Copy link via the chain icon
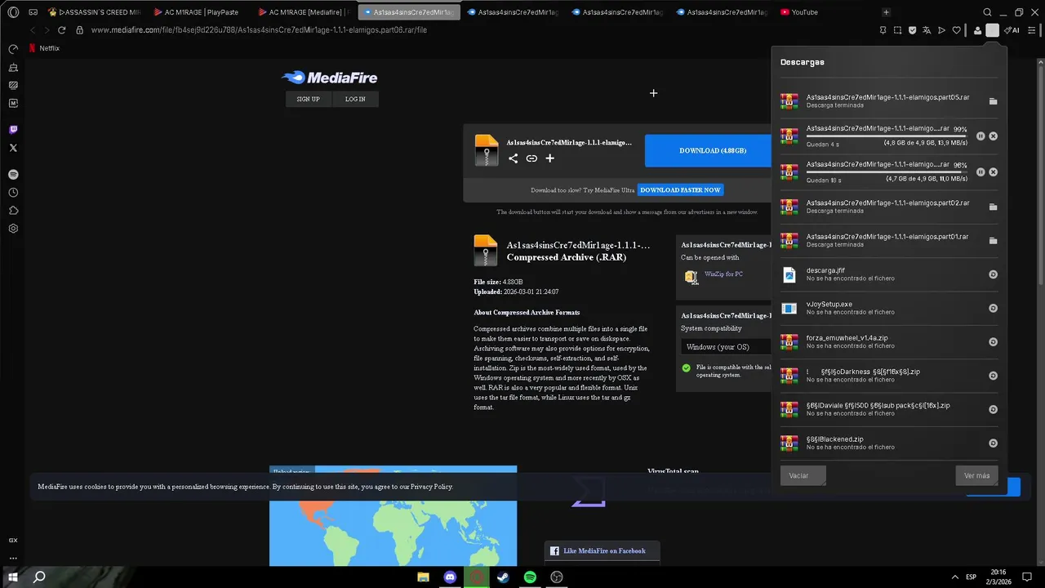The height and width of the screenshot is (588, 1045). (531, 158)
